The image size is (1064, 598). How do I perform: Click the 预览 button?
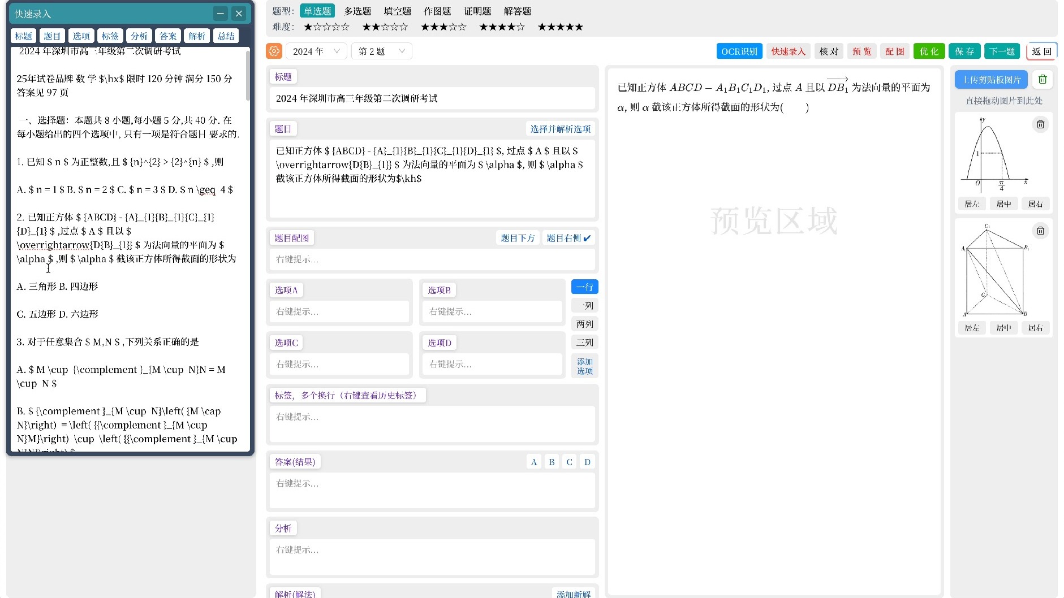click(x=861, y=51)
